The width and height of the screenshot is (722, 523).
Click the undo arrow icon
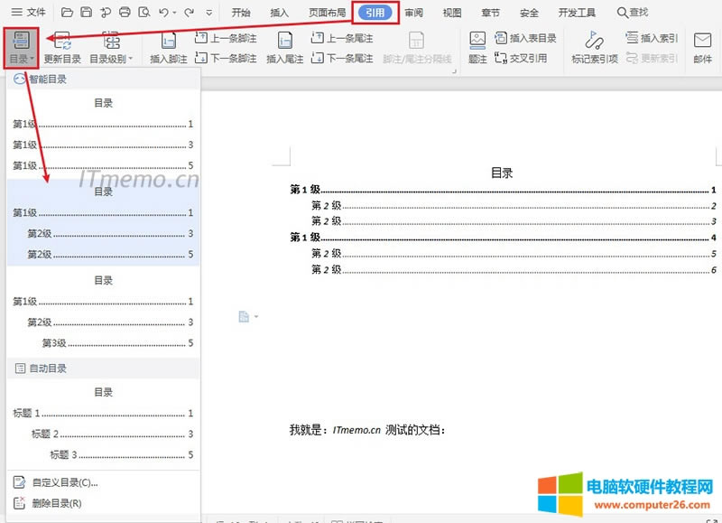(162, 13)
